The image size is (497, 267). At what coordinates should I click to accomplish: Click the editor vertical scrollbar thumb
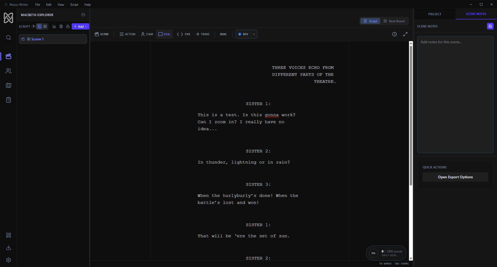411,115
